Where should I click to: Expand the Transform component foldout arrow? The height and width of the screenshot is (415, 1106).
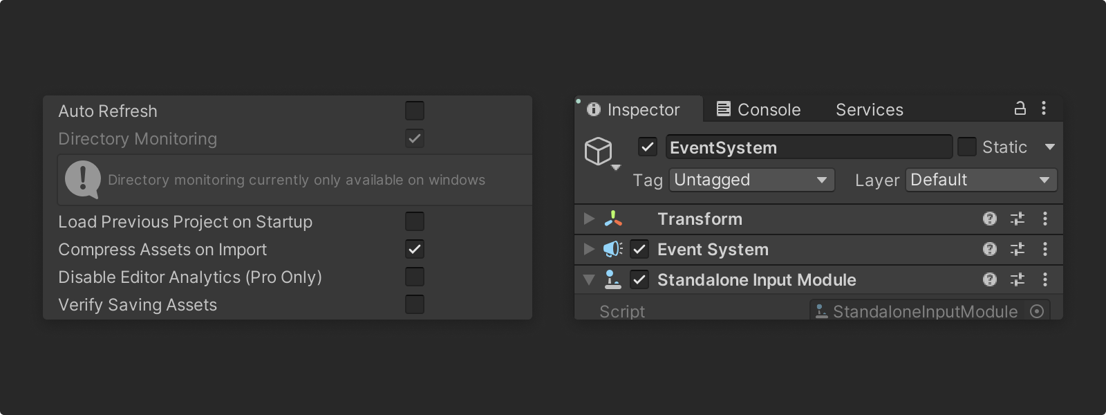tap(589, 219)
